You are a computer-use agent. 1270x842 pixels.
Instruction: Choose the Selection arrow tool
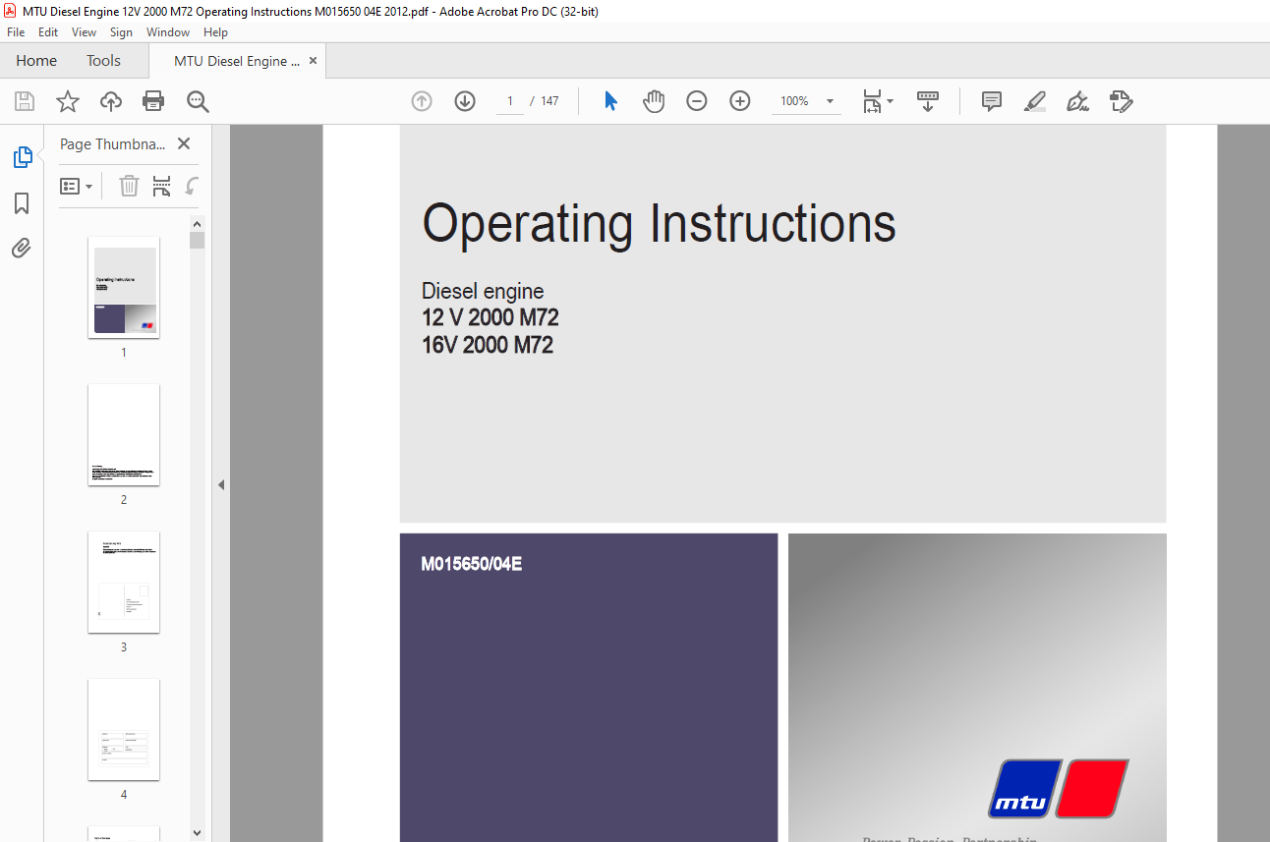click(x=610, y=101)
